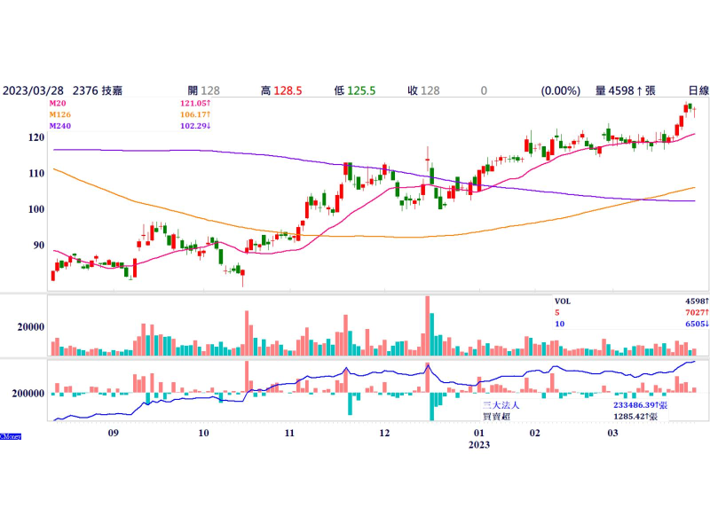710x532 pixels.
Task: Open the 日線 timeframe selector
Action: (698, 90)
